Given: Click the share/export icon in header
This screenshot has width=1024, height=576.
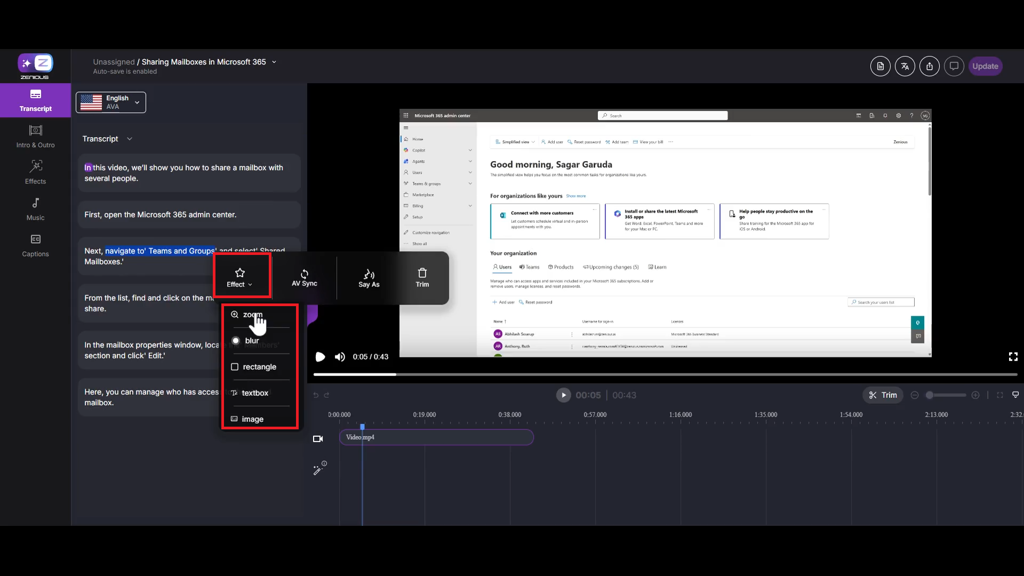Looking at the screenshot, I should 929,66.
